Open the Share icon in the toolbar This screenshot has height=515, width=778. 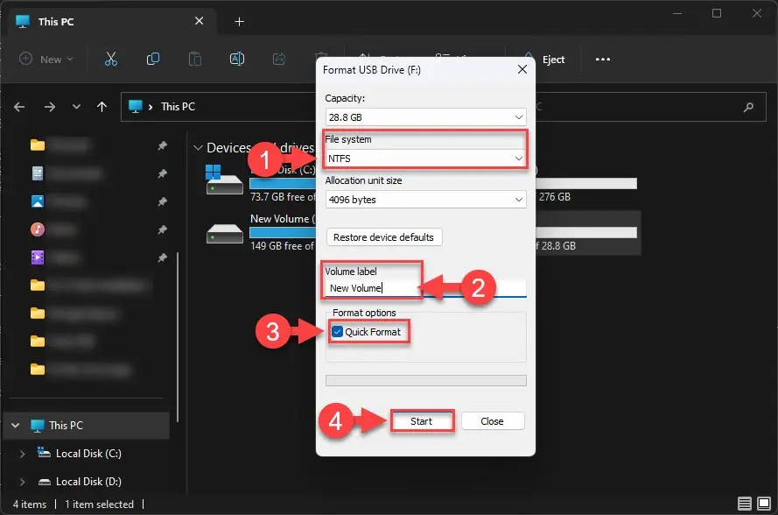pyautogui.click(x=279, y=59)
